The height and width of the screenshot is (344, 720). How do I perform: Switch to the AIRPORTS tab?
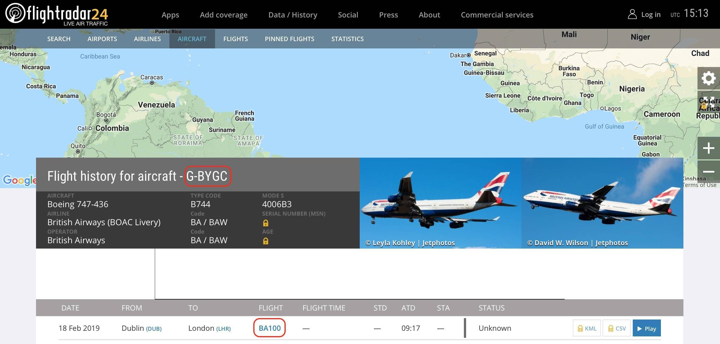[102, 39]
